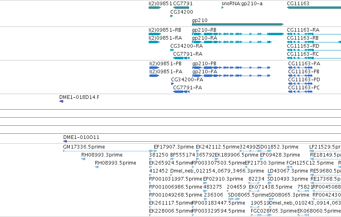Click the EK071438.5prime EST label
The image size is (341, 217).
pyautogui.click(x=270, y=187)
